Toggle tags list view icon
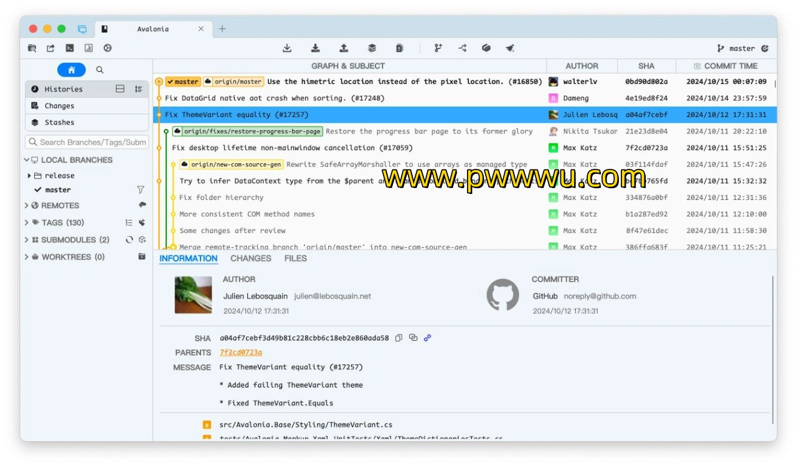797x466 pixels. (129, 222)
